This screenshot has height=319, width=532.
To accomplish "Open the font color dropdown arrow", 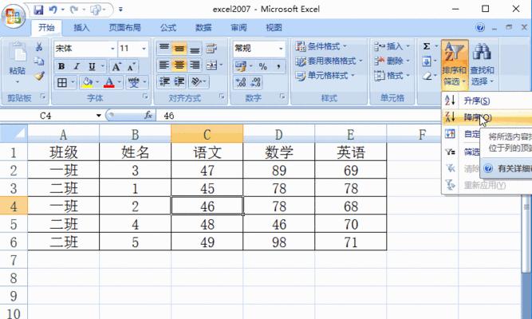I will [120, 82].
